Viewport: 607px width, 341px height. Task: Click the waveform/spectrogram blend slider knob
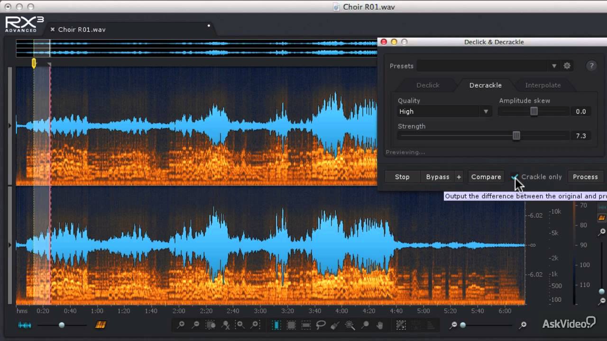62,325
